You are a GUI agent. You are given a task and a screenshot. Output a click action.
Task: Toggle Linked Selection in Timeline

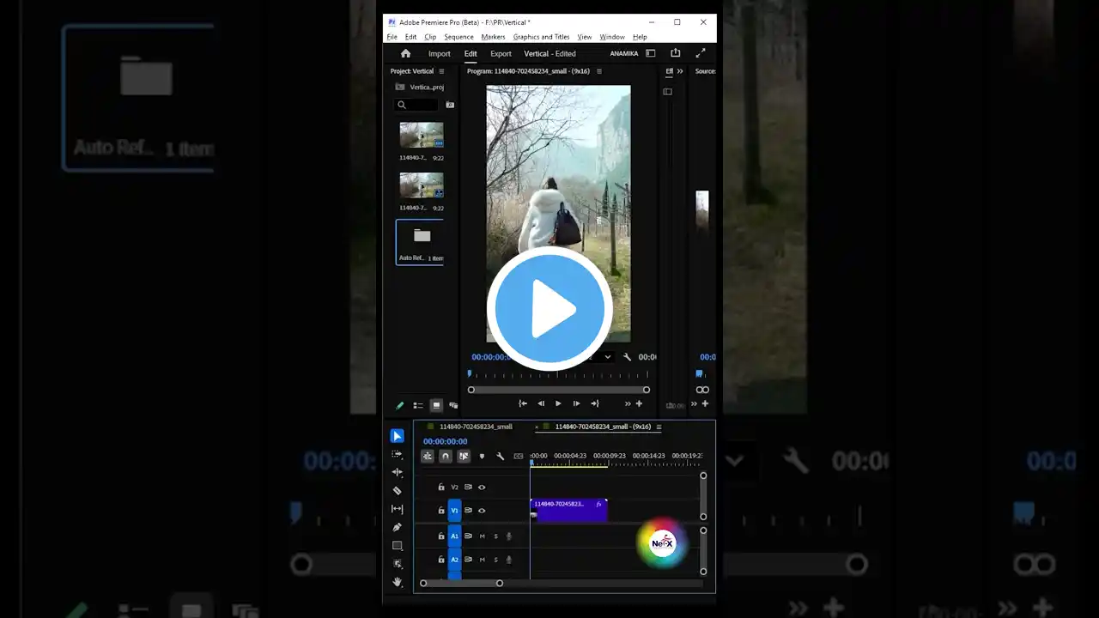tap(464, 457)
